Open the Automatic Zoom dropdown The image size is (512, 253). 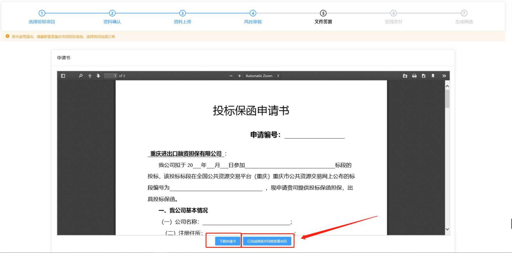coord(262,76)
